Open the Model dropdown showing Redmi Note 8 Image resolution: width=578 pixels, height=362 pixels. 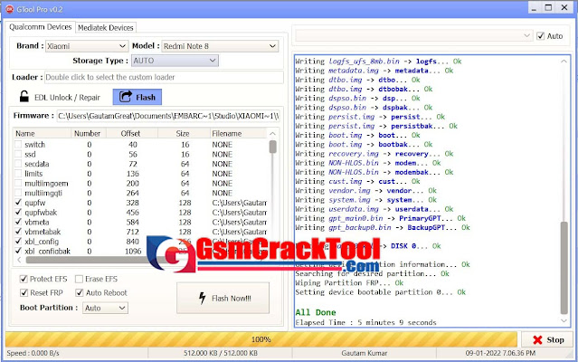point(220,46)
